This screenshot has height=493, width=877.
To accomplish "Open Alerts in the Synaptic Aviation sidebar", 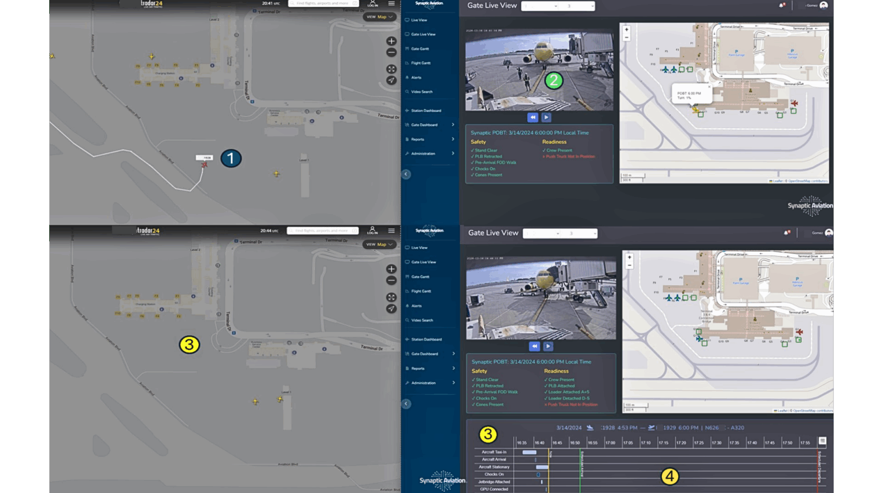I will 417,77.
